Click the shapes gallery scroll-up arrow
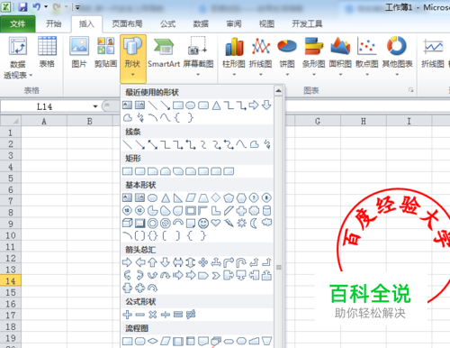450x348 pixels. [278, 90]
